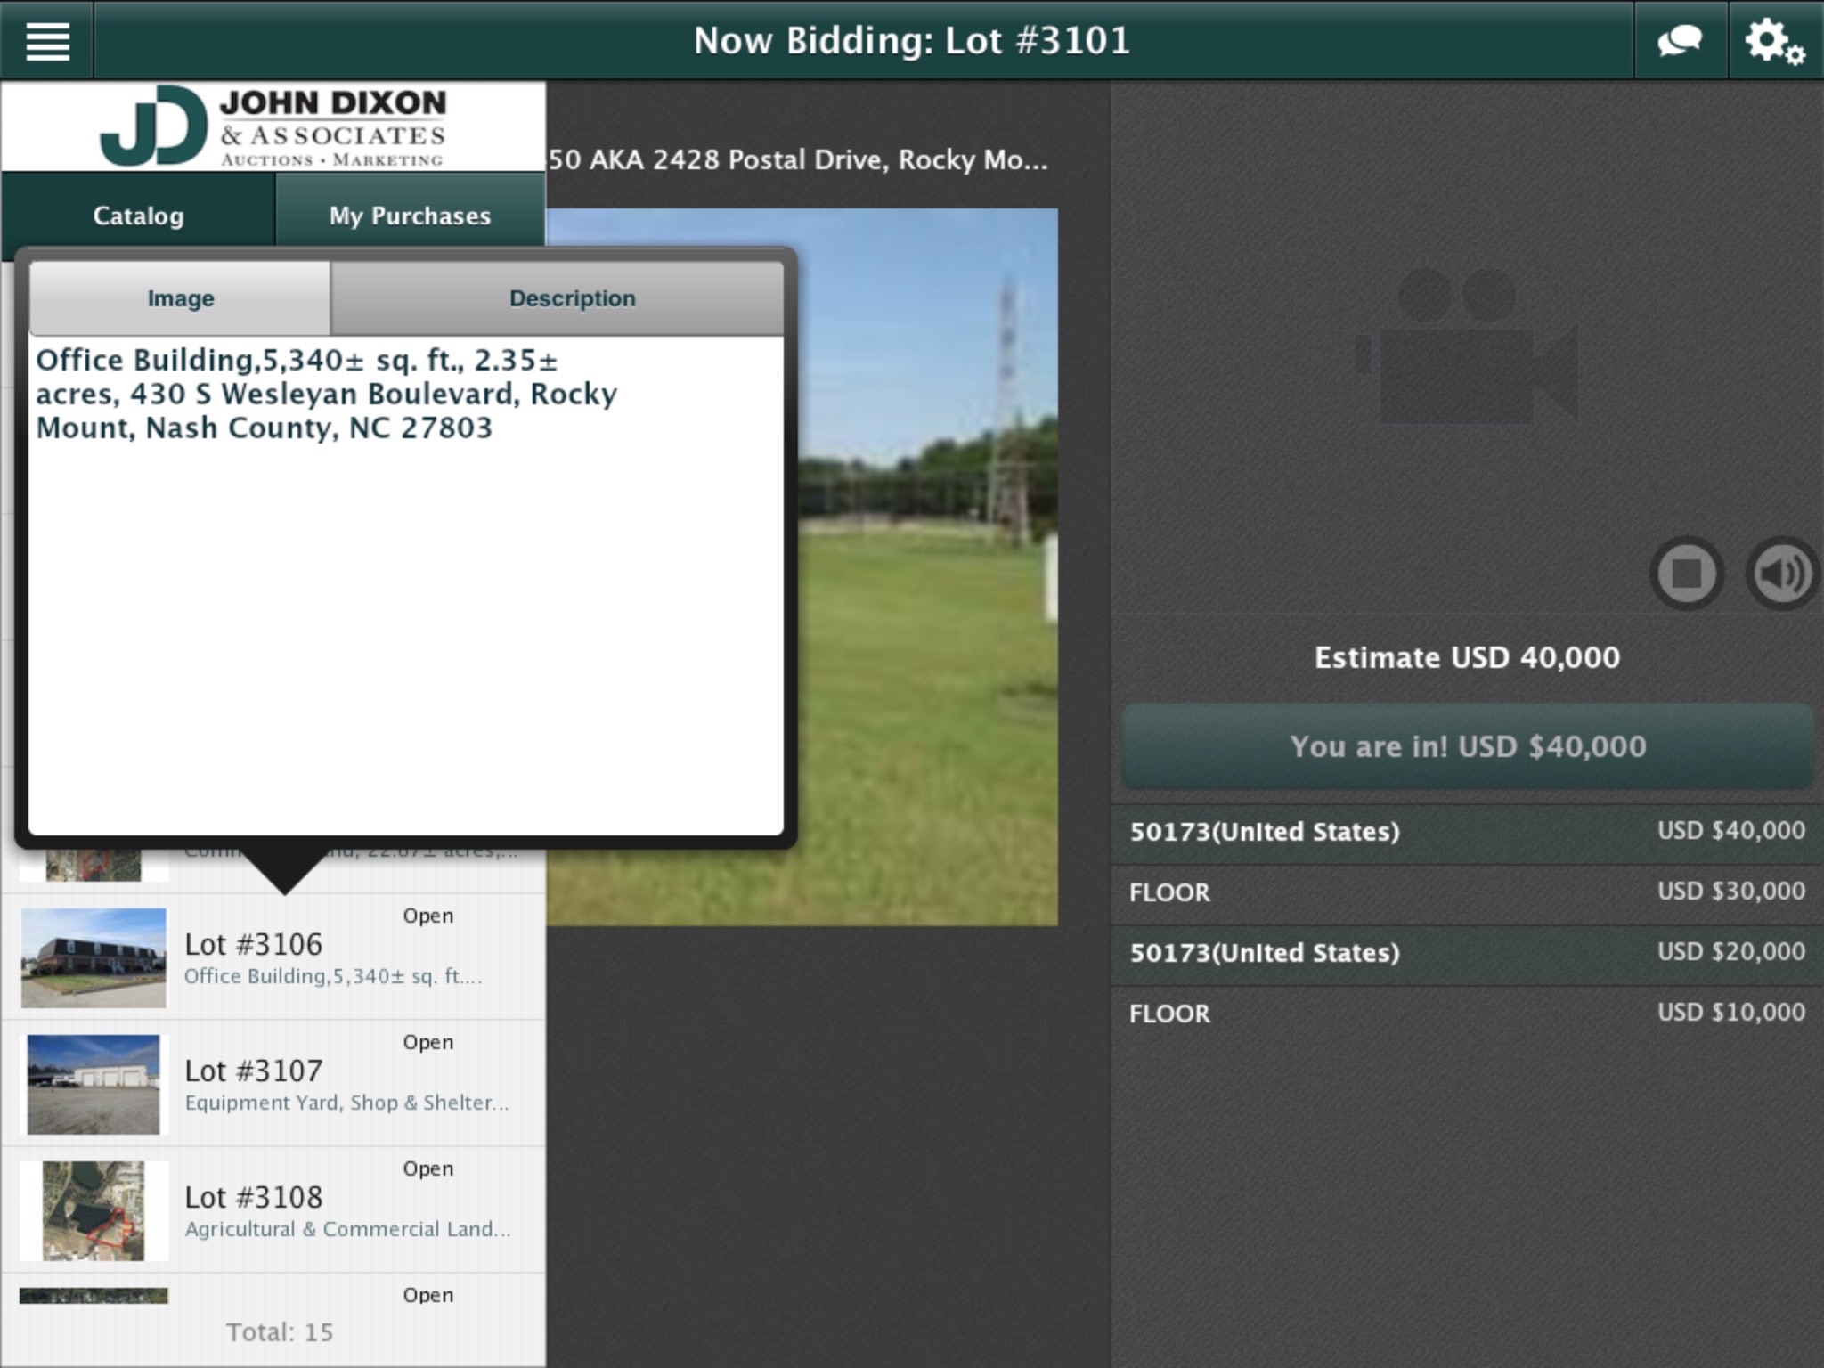Select the My Purchases tab

[x=410, y=216]
